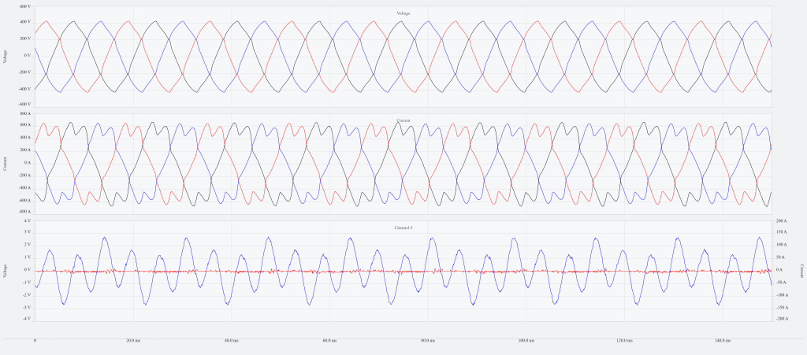The image size is (807, 355).
Task: Click the rotated "Current" label beside the middle chart
Action: (6, 164)
